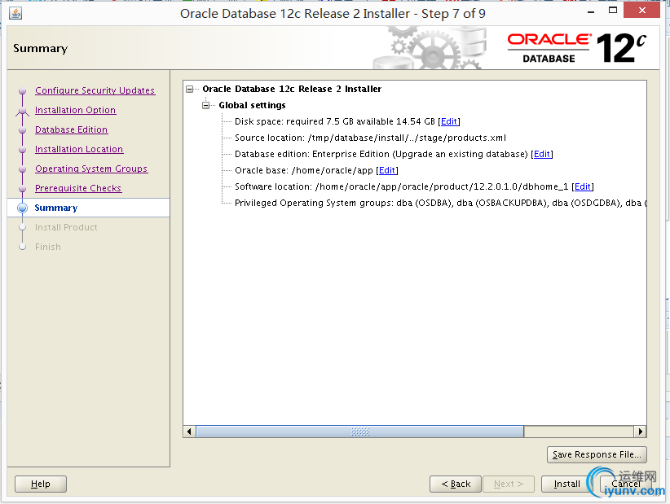The image size is (670, 504).
Task: Edit the Software location path
Action: 583,186
